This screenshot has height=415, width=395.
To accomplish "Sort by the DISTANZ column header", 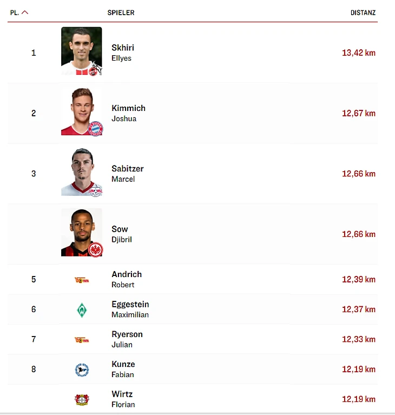I will [x=363, y=12].
